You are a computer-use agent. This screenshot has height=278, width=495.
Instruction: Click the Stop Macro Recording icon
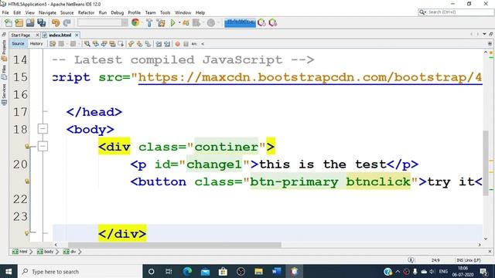(186, 44)
